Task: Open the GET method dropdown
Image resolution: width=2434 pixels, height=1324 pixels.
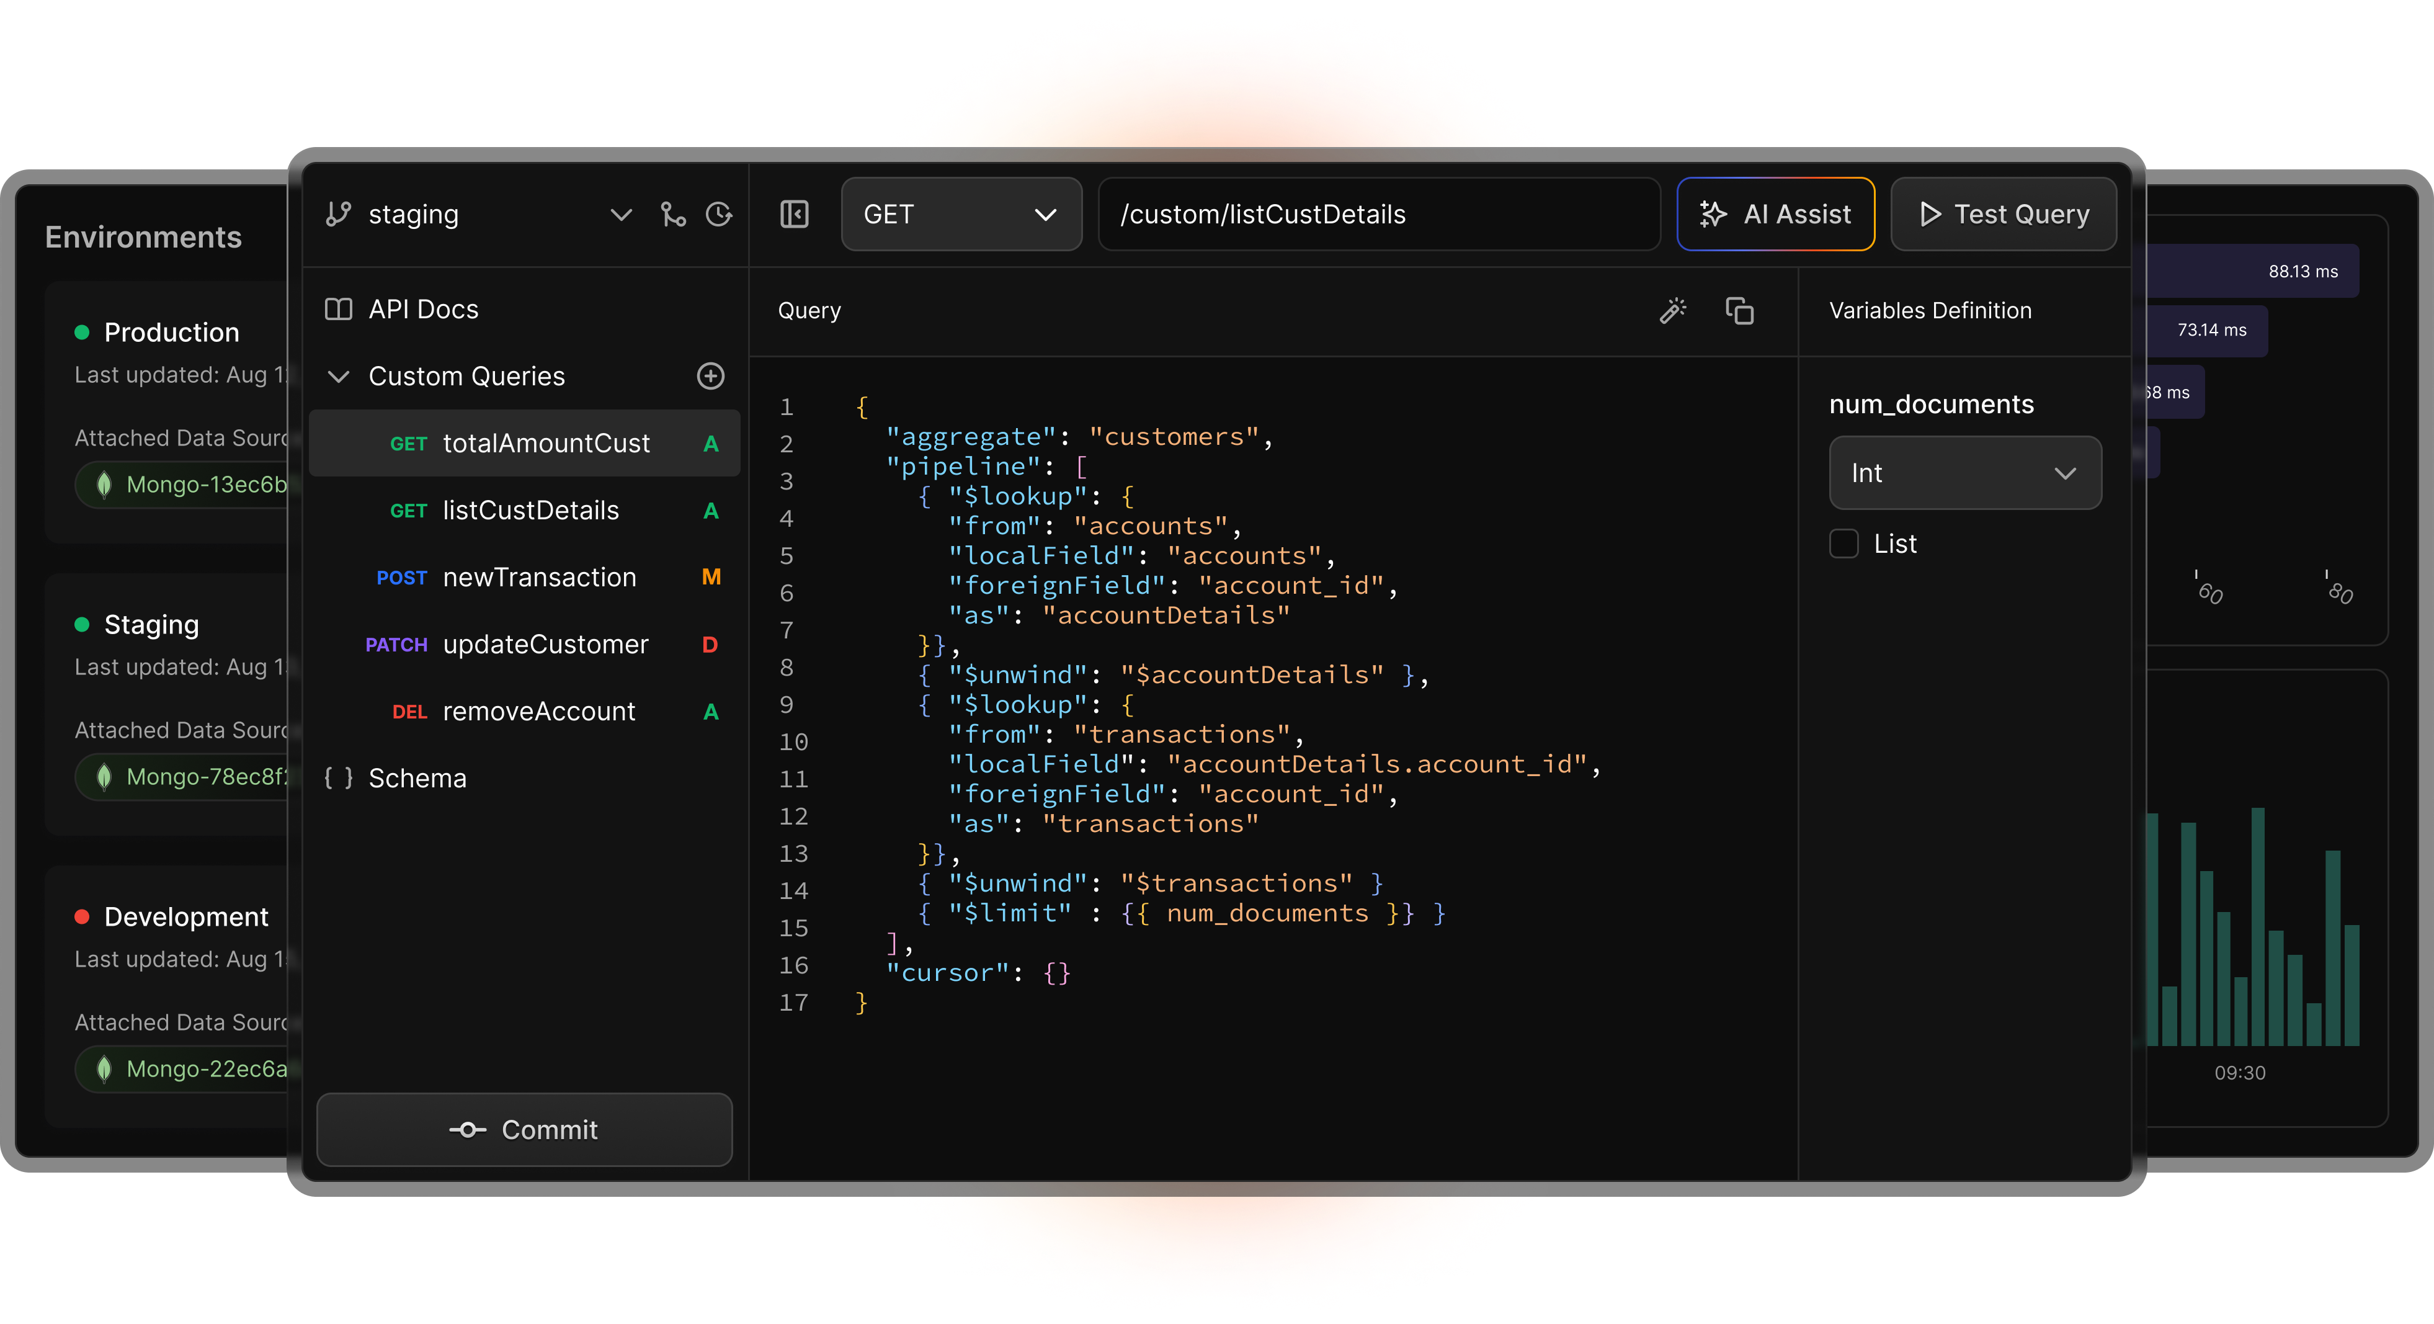Action: click(961, 215)
